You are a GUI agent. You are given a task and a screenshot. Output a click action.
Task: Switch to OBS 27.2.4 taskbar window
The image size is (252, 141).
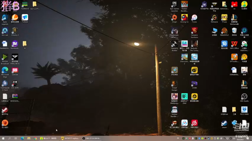(91, 138)
